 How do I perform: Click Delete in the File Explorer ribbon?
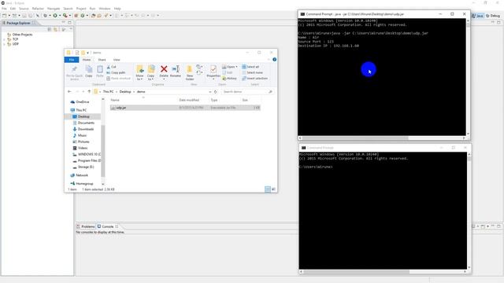click(x=164, y=72)
